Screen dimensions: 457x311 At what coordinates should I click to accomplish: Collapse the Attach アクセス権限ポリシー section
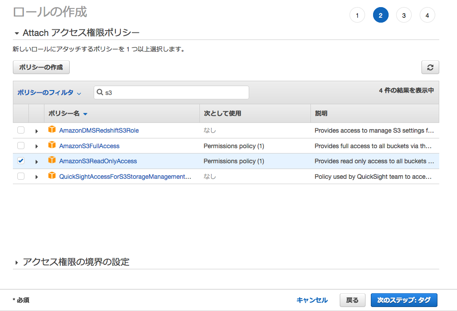(x=16, y=33)
